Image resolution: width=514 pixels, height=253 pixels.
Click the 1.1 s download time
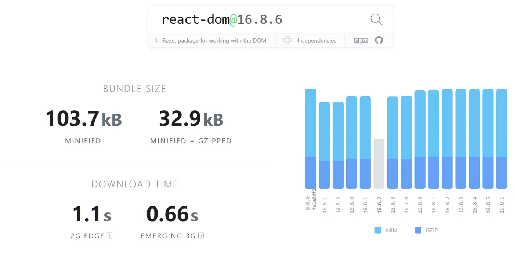91,214
